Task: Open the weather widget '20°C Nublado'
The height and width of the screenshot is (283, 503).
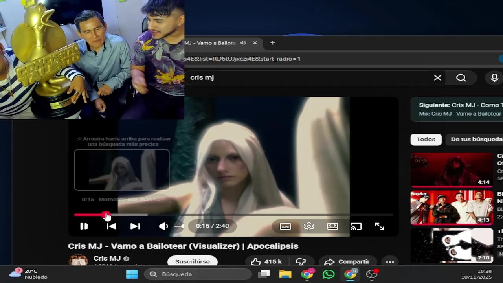Action: pyautogui.click(x=28, y=274)
